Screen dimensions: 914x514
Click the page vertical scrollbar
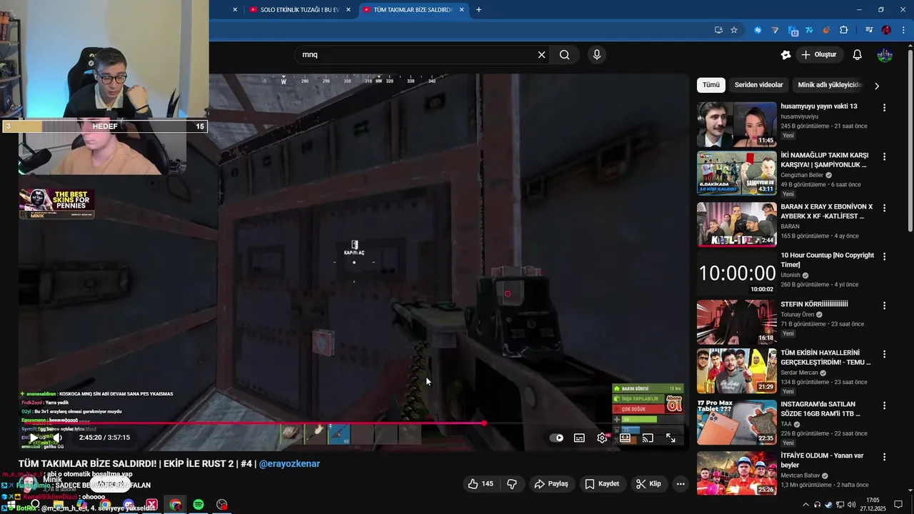[910, 139]
